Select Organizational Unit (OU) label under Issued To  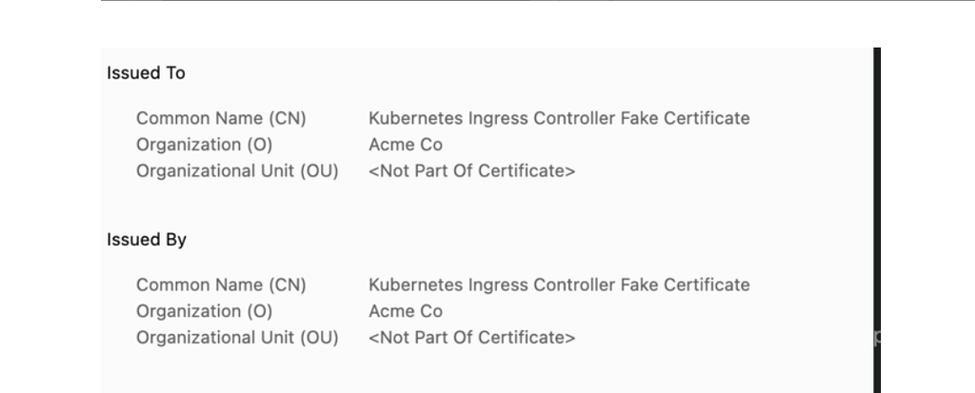point(237,171)
